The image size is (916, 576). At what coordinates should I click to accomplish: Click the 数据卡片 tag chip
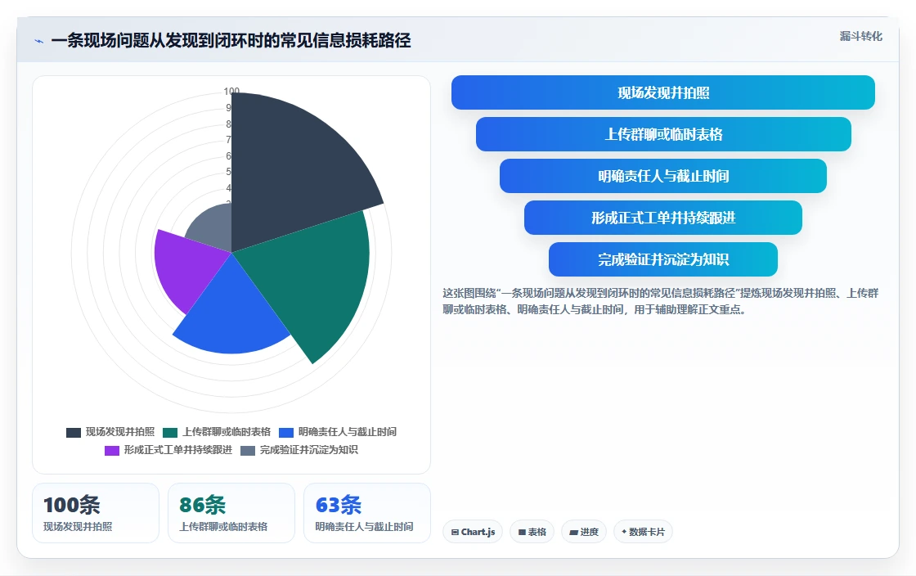643,532
